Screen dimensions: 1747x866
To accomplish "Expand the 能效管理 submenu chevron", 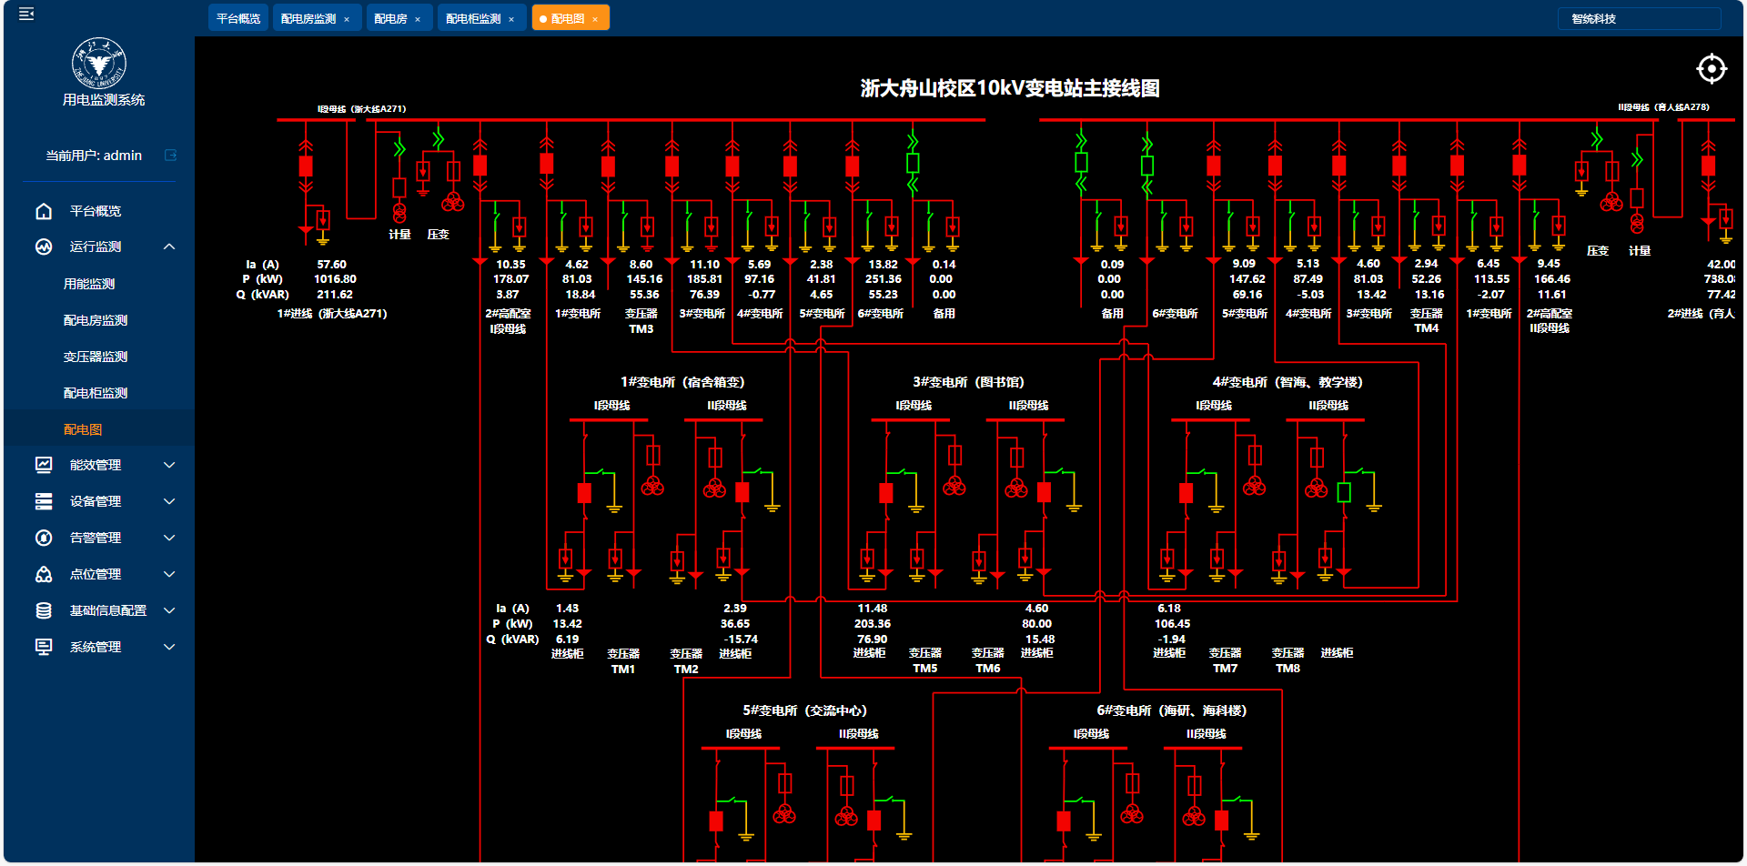I will [169, 465].
